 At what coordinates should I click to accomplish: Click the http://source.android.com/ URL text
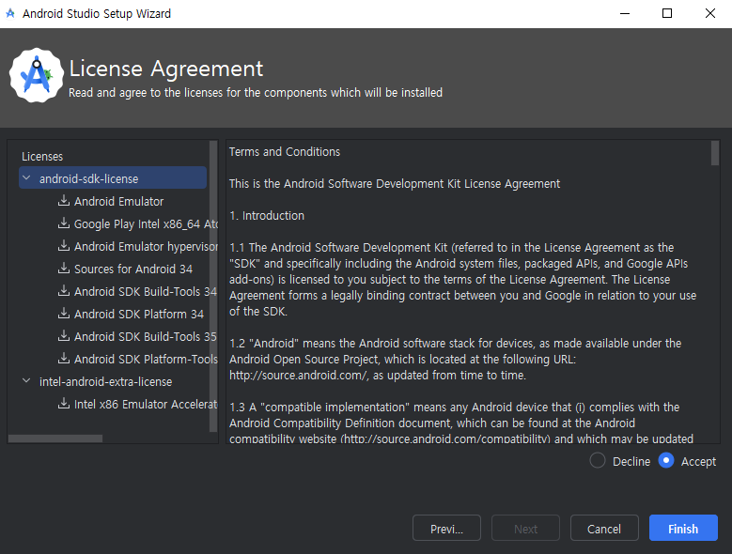click(x=298, y=376)
